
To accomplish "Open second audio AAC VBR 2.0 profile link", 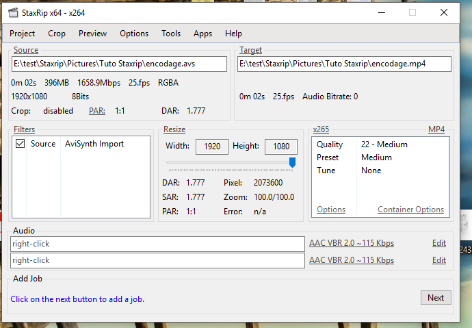I will tap(352, 260).
